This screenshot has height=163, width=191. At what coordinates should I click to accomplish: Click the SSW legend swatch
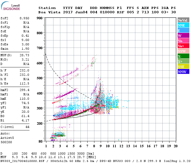(x=183, y=51)
